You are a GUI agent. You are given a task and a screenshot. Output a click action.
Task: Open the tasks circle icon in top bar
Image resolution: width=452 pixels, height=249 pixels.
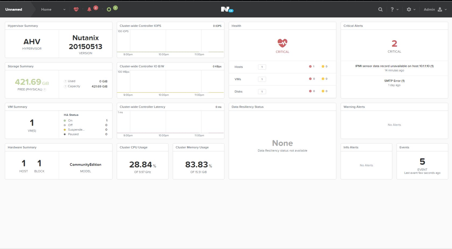(109, 9)
